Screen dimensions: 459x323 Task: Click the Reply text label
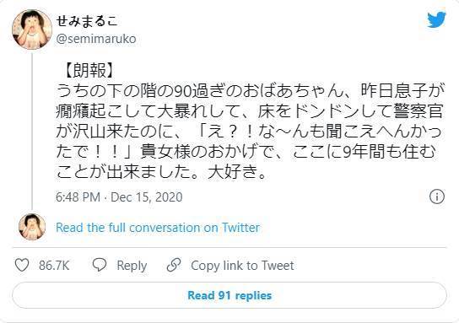tap(132, 266)
